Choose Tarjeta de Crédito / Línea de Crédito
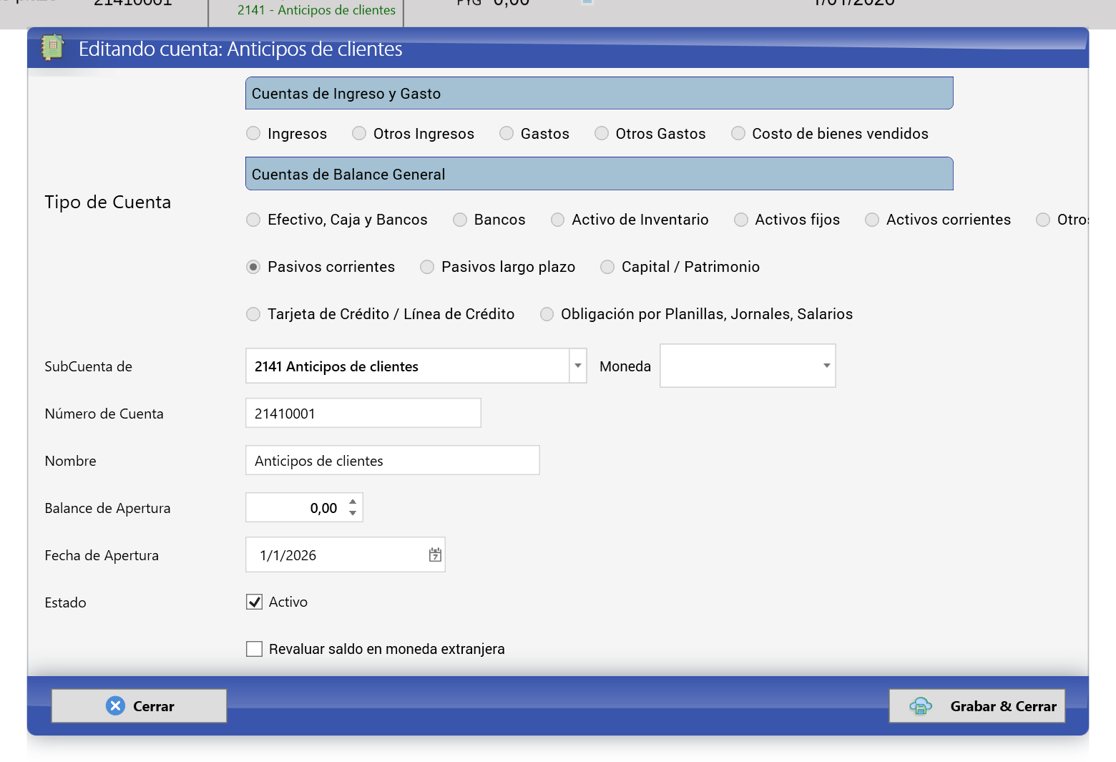This screenshot has height=762, width=1116. [x=253, y=314]
